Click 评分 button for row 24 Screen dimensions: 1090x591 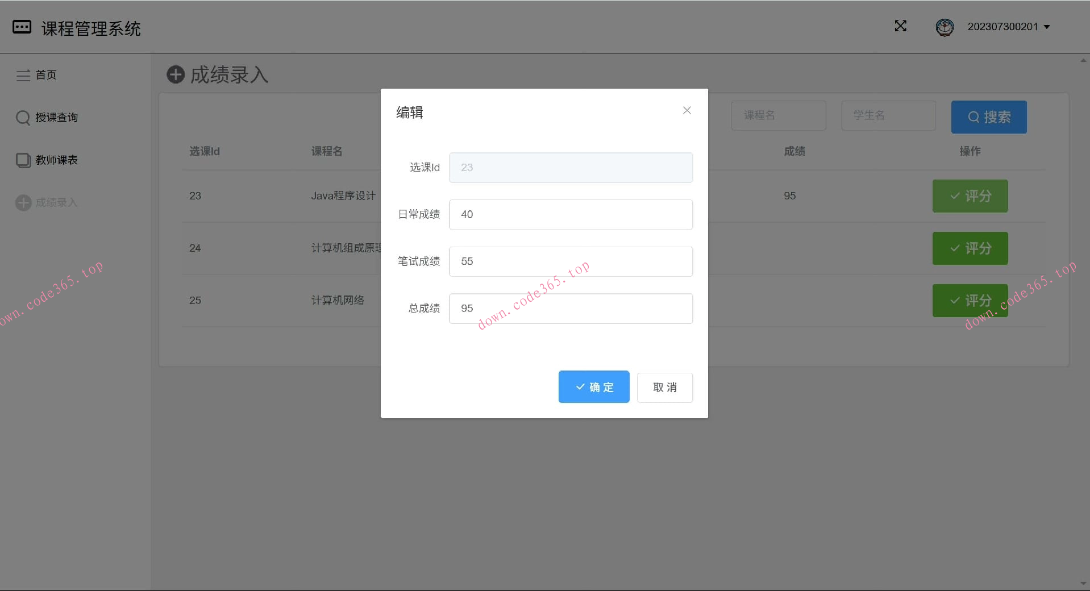pos(970,248)
